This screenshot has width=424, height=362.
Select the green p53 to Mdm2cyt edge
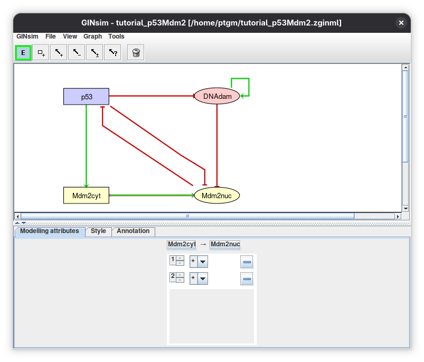point(86,146)
